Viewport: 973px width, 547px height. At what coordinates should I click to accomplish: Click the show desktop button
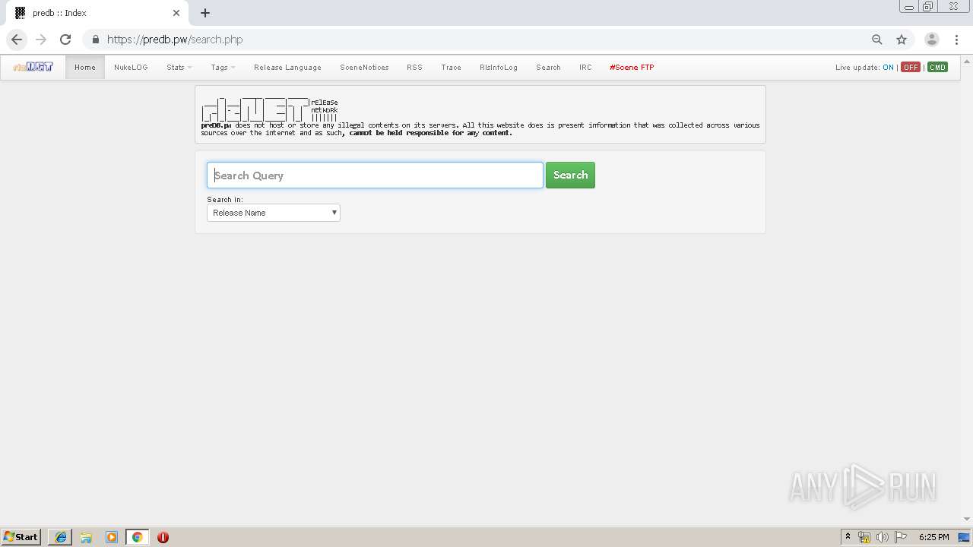[965, 537]
